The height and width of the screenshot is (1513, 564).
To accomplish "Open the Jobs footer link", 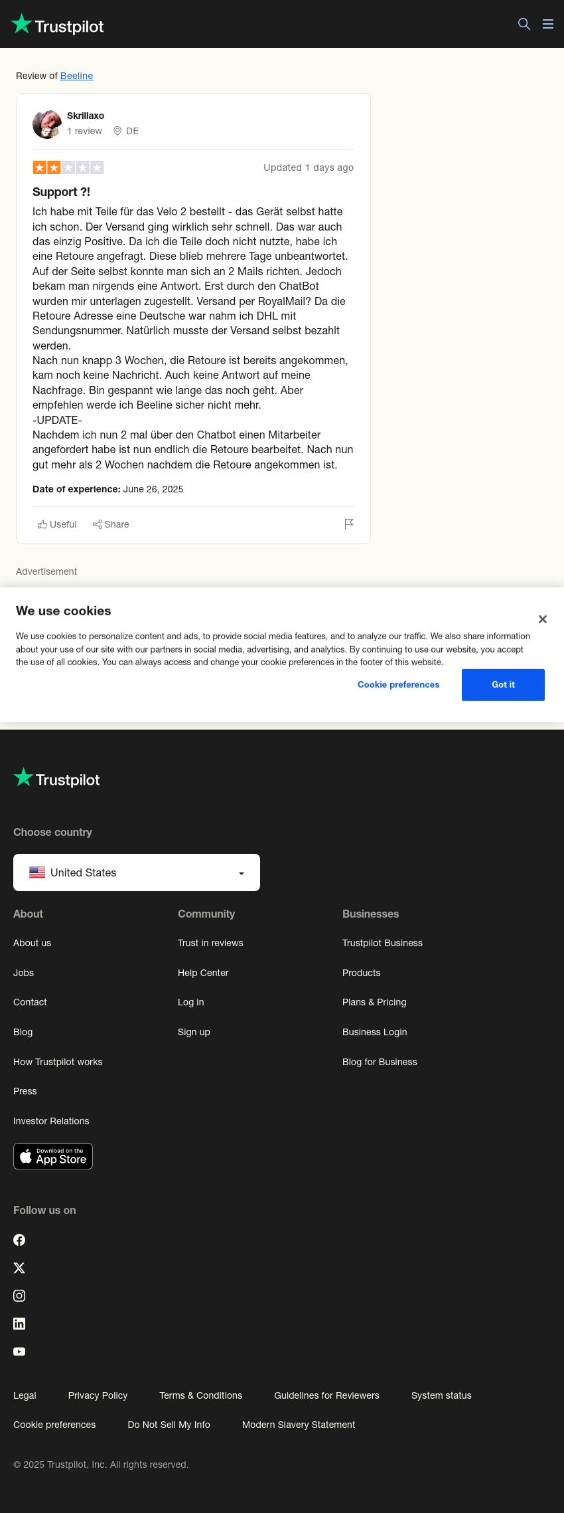I will point(23,973).
